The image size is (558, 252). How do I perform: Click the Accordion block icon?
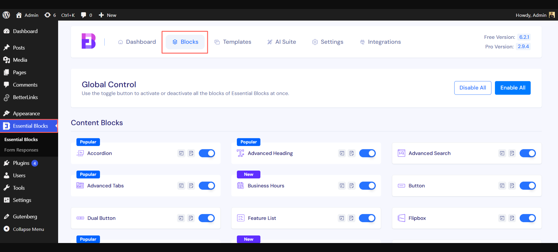click(80, 153)
